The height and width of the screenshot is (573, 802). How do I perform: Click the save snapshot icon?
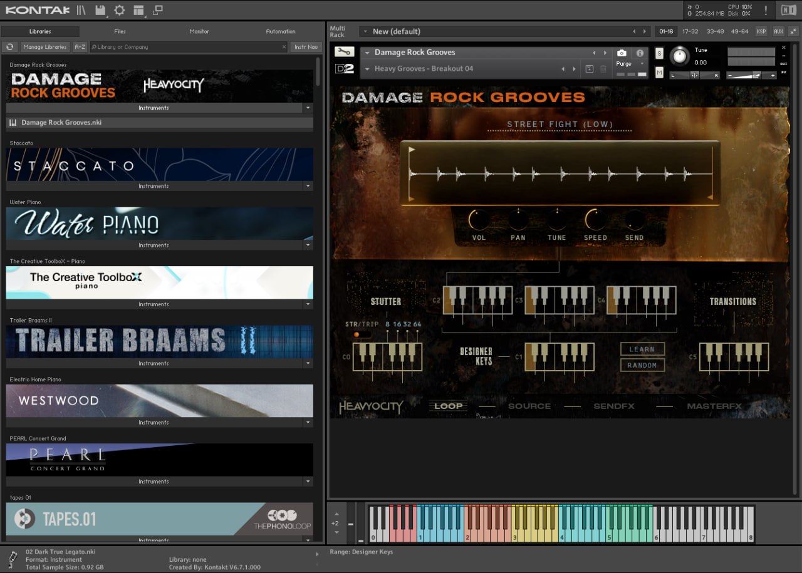click(x=590, y=69)
